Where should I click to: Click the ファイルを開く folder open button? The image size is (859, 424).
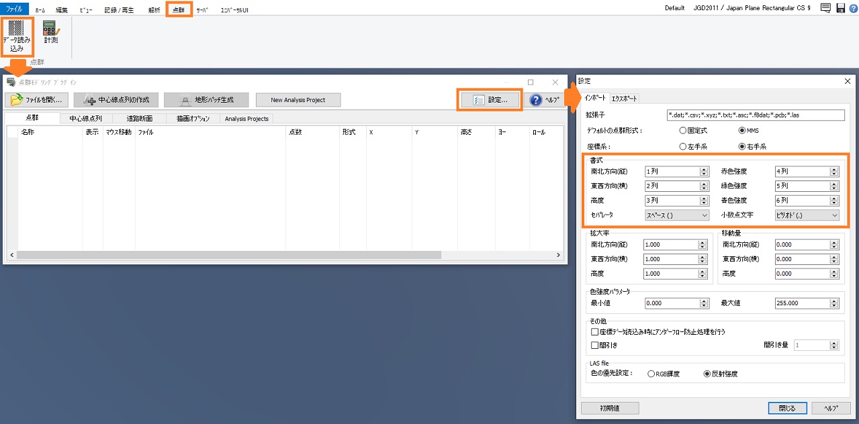tap(36, 100)
